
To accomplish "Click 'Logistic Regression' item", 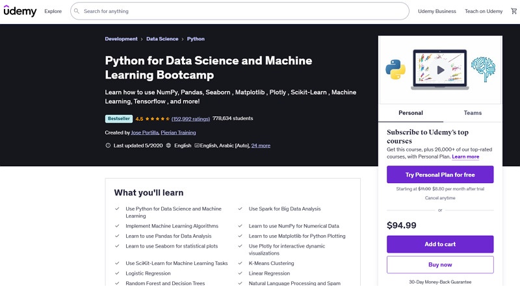I will (x=148, y=273).
